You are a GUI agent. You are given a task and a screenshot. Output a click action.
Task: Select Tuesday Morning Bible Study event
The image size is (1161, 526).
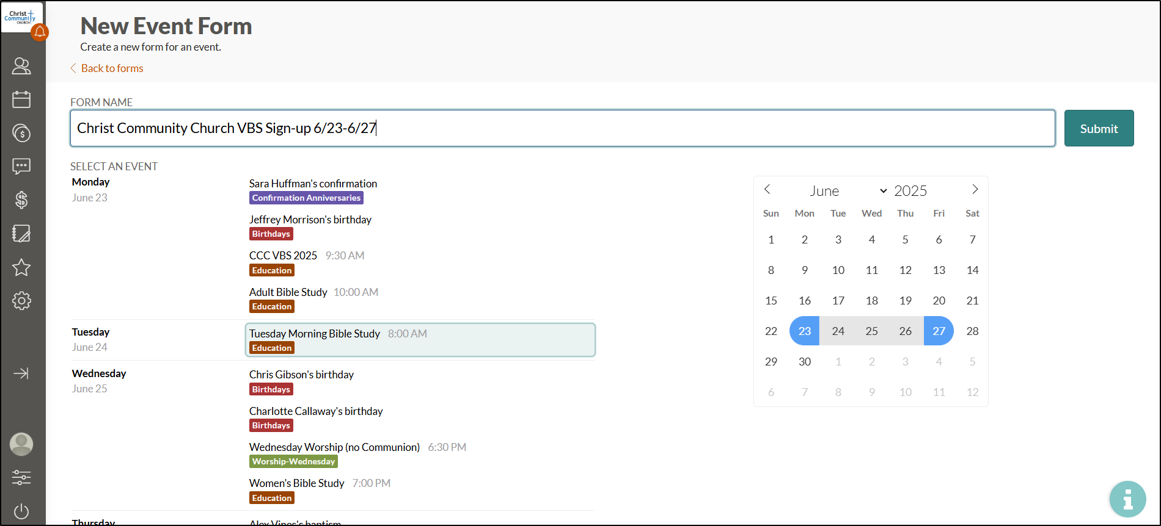tap(315, 334)
